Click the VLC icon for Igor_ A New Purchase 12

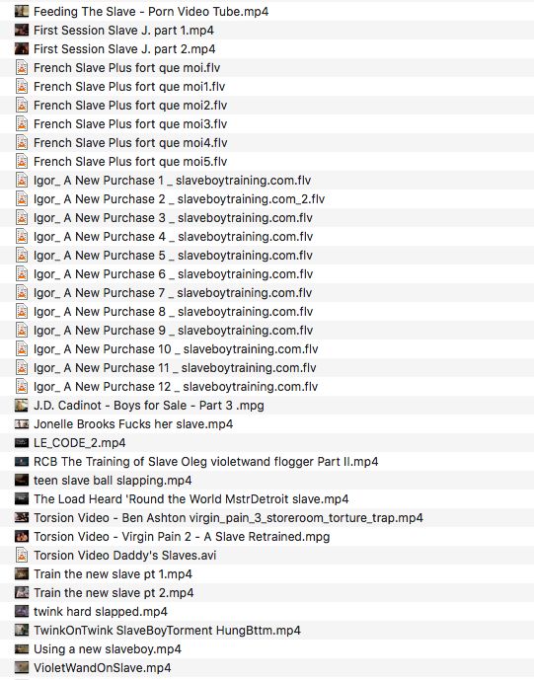[22, 387]
